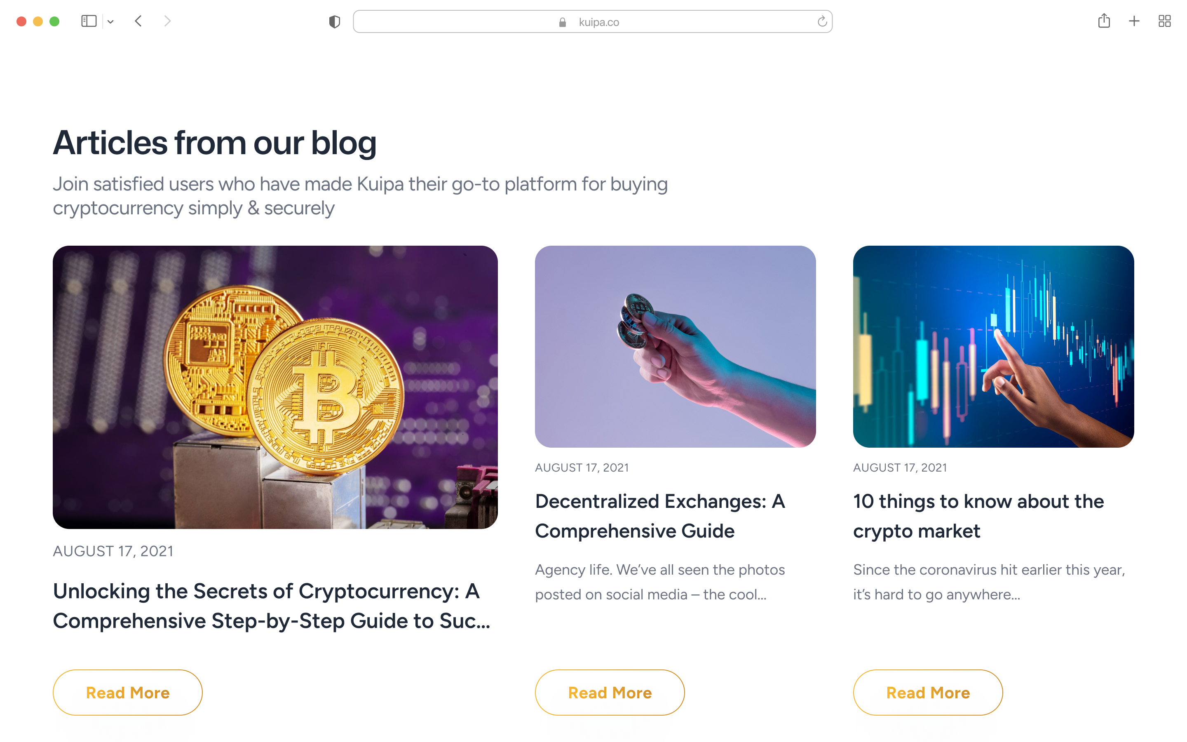The image size is (1187, 742).
Task: Click the Articles from our blog heading
Action: pyautogui.click(x=215, y=142)
